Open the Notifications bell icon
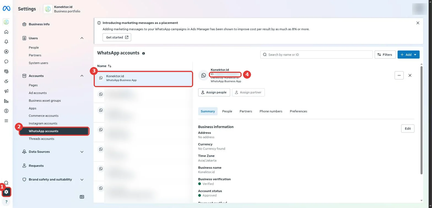This screenshot has width=432, height=208. [x=6, y=42]
